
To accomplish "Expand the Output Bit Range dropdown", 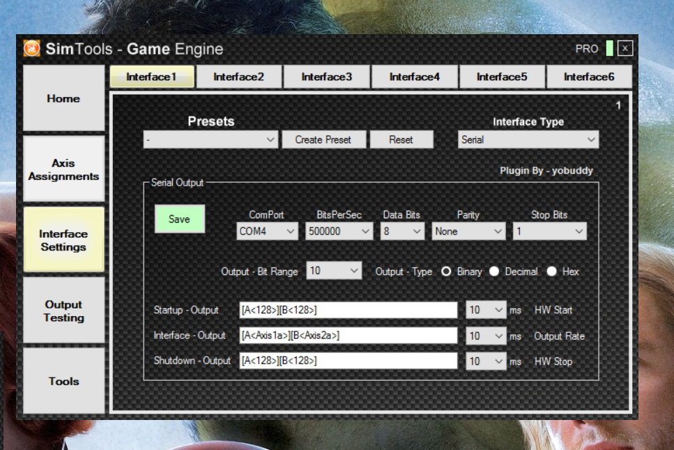I will pyautogui.click(x=334, y=271).
